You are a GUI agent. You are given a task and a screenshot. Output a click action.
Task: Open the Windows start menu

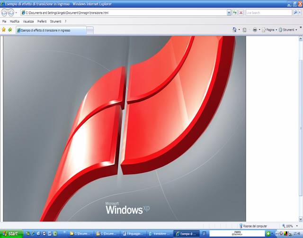(11, 234)
